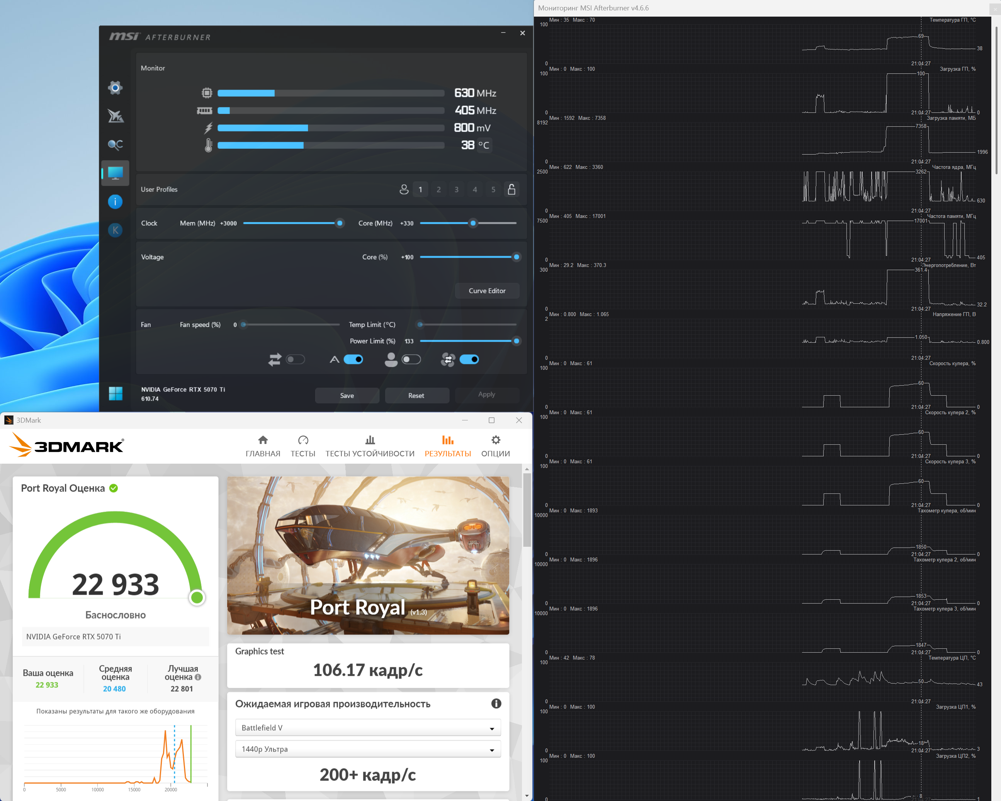This screenshot has width=1001, height=801.
Task: Click the Port Royal preview thumbnail
Action: coord(368,555)
